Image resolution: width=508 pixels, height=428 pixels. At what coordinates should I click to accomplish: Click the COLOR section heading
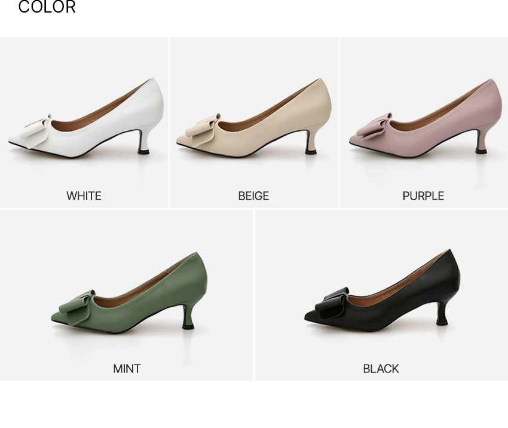pos(47,7)
